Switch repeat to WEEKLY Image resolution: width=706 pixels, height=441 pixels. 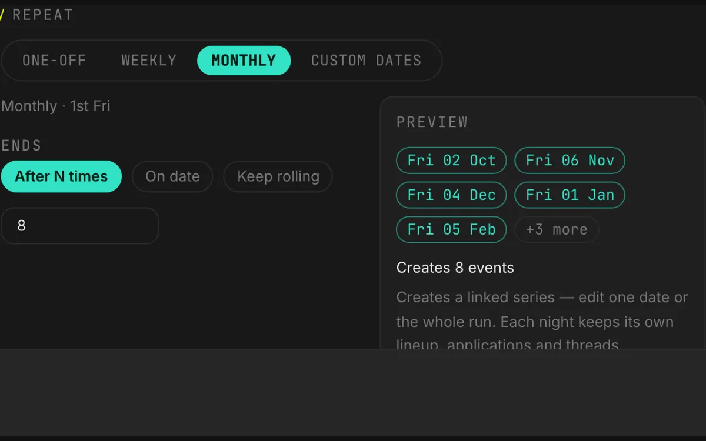pyautogui.click(x=149, y=61)
